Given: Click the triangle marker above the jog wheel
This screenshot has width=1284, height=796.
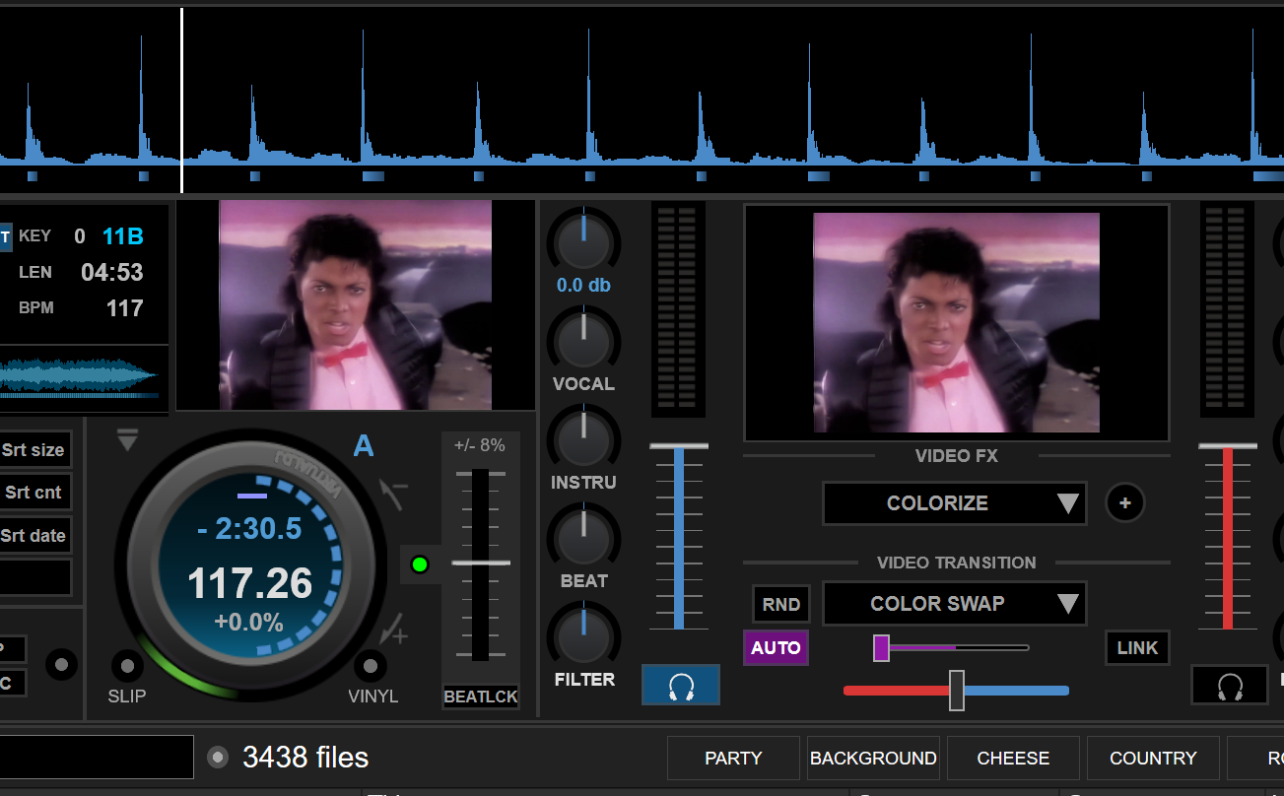Looking at the screenshot, I should point(127,440).
